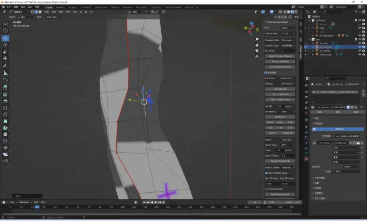This screenshot has width=367, height=221.
Task: Select the Rip Region tool
Action: point(6,161)
